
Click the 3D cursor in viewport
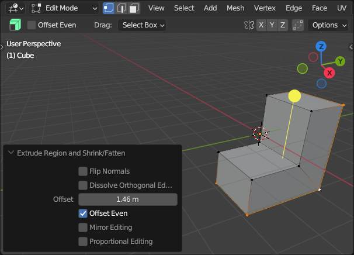260,134
